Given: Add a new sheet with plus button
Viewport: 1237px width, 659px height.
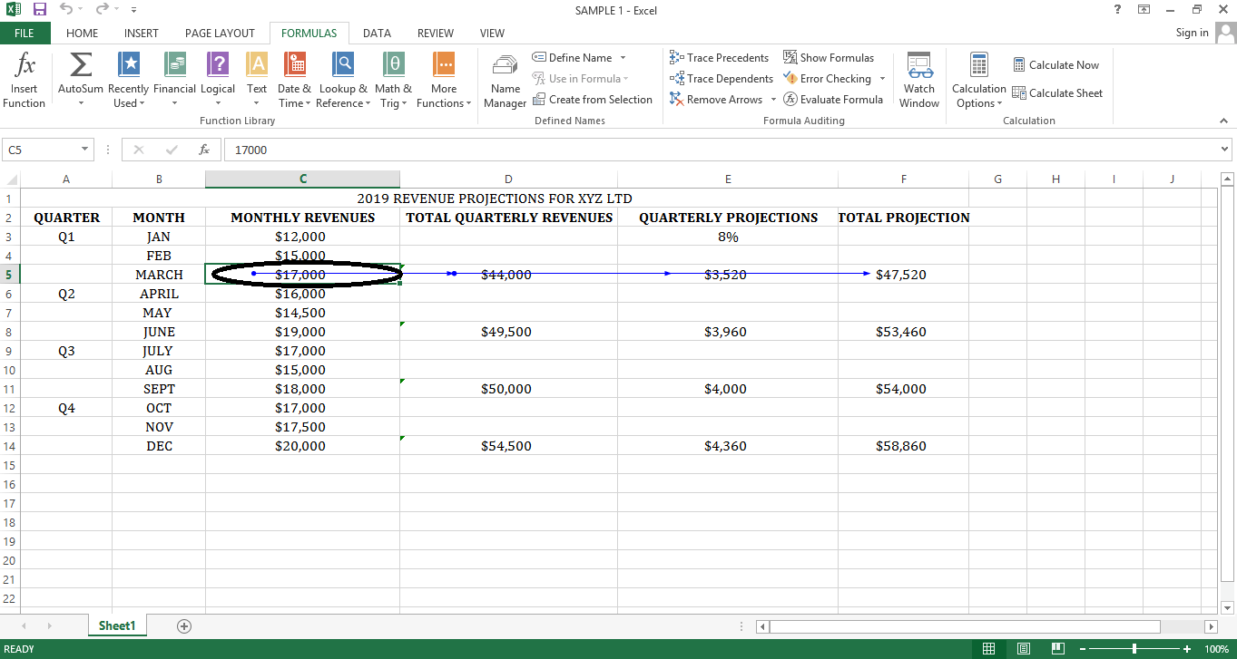Looking at the screenshot, I should (184, 626).
